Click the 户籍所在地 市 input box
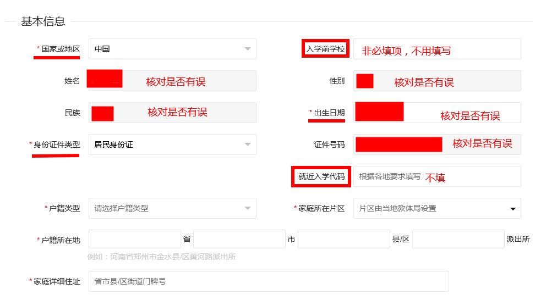 point(239,239)
